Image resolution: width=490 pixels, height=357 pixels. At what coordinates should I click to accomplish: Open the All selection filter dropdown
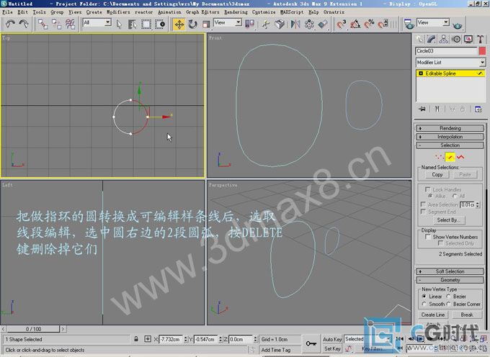coord(97,22)
